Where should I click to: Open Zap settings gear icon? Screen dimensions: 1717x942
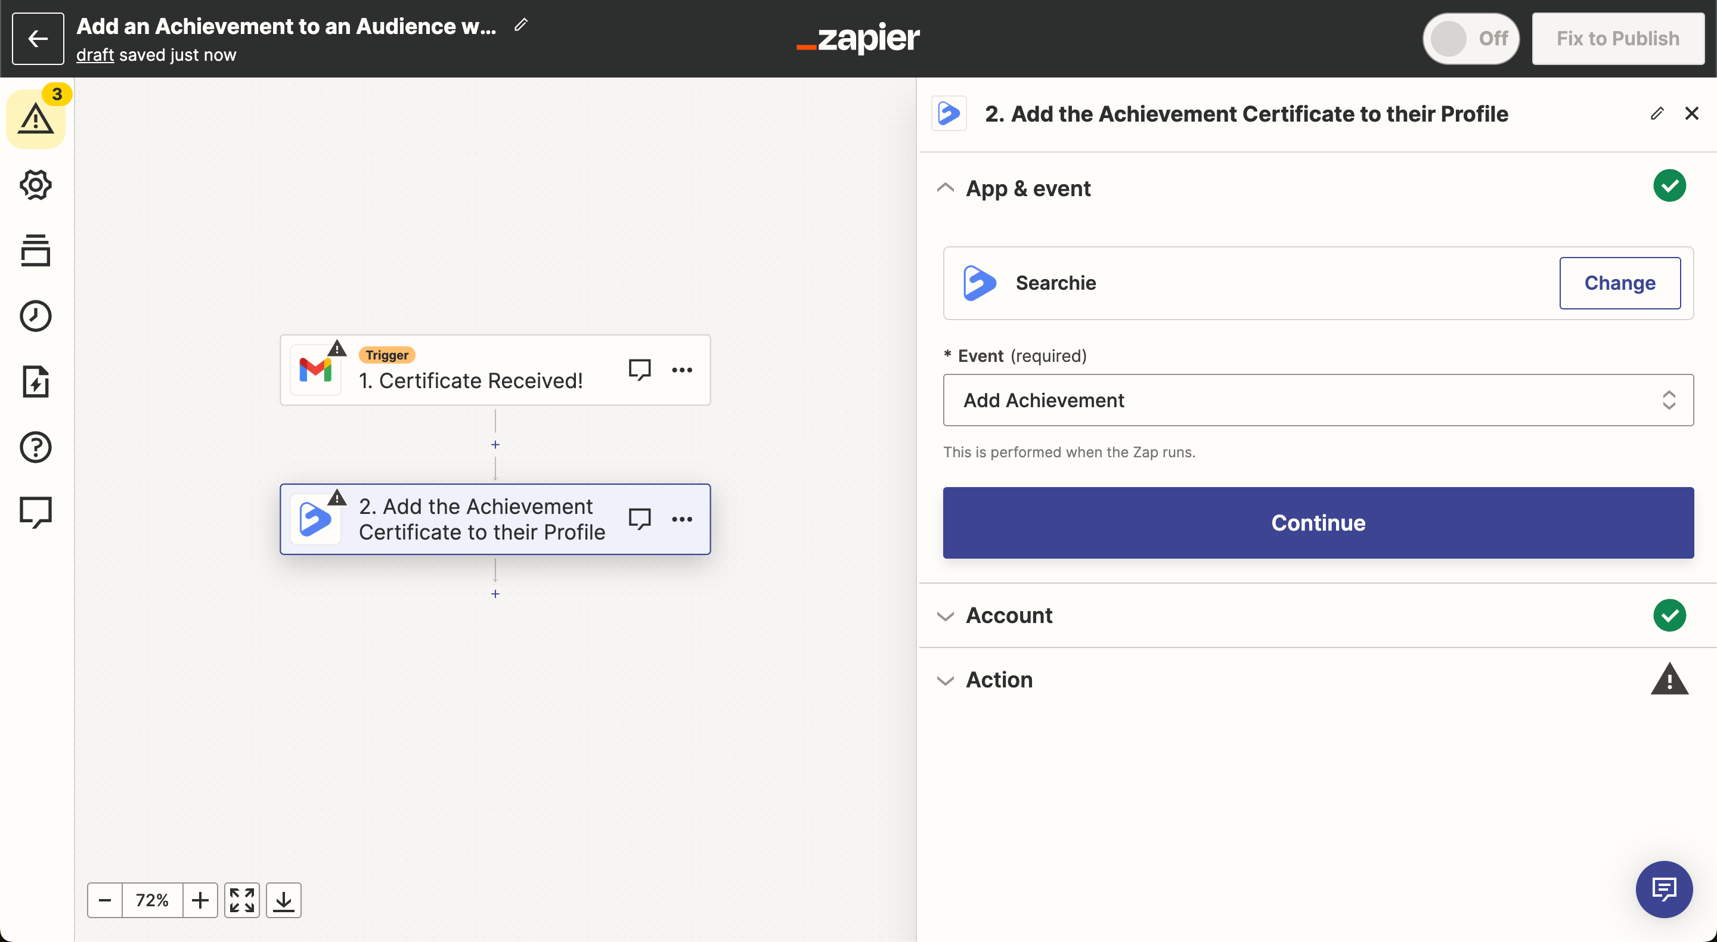point(36,185)
